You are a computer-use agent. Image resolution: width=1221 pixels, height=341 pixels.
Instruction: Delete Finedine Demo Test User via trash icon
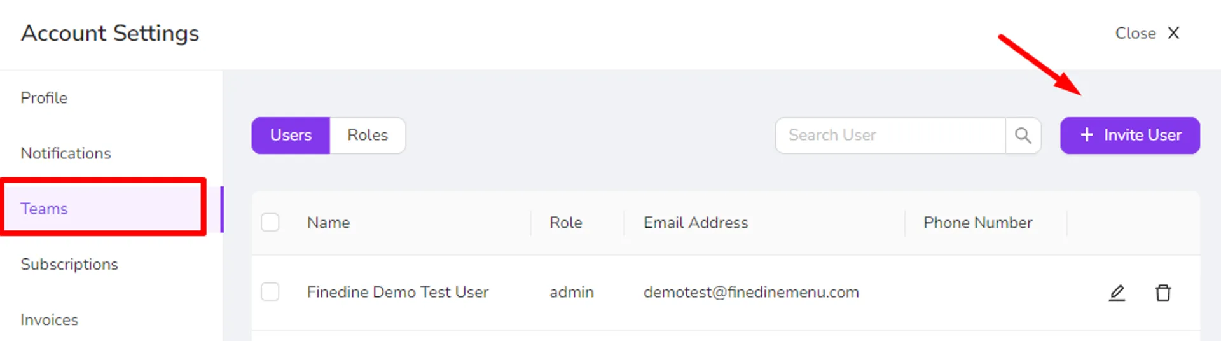(1163, 293)
